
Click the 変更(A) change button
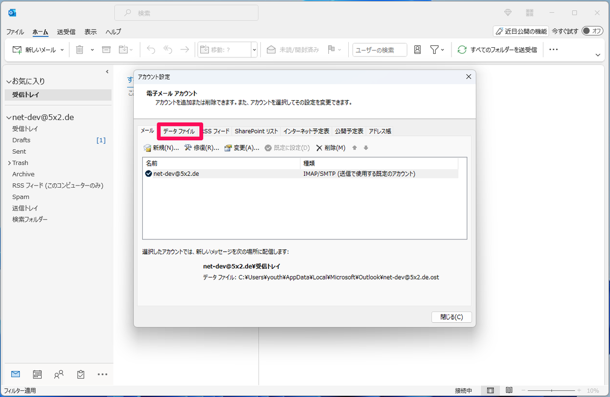click(x=241, y=148)
